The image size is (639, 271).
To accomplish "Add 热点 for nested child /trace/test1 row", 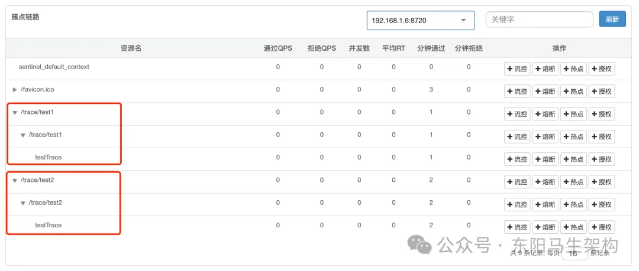I will click(573, 137).
